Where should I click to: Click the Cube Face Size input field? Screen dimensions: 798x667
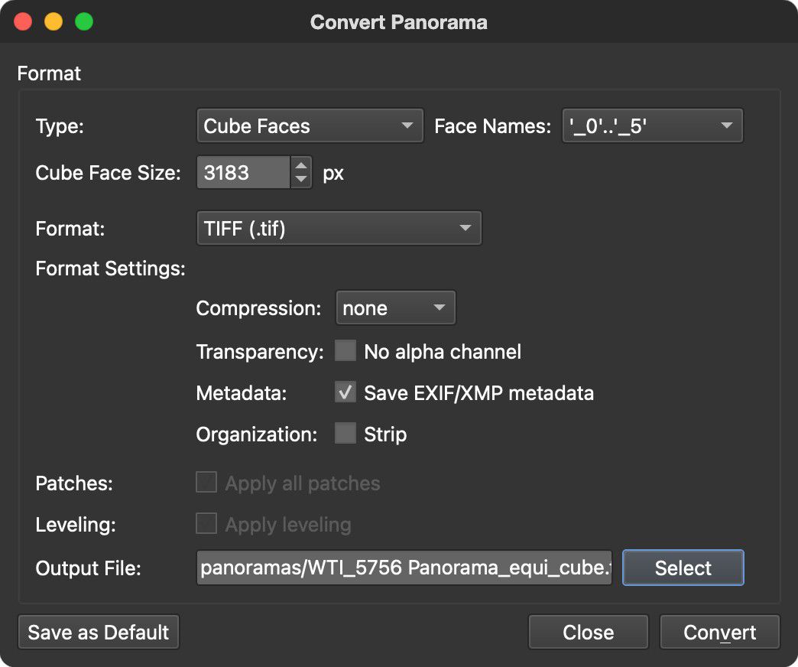tap(243, 173)
